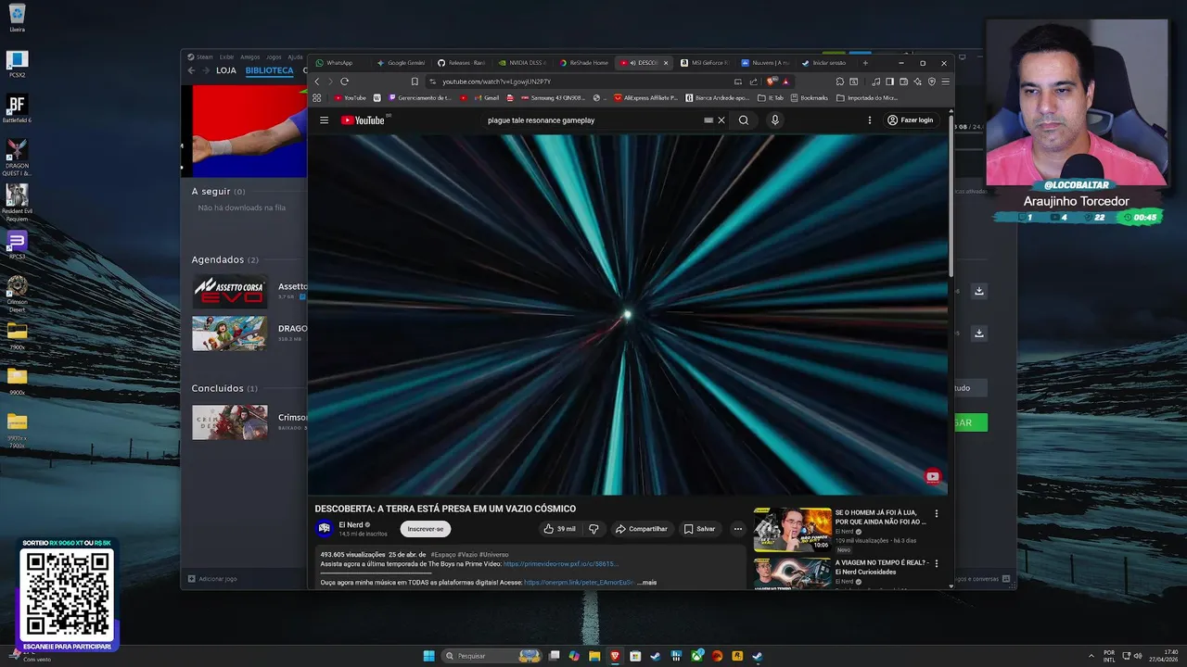Screen dimensions: 1187x667
Task: Open Steam's BIBLIOTECA section
Action: pos(269,70)
